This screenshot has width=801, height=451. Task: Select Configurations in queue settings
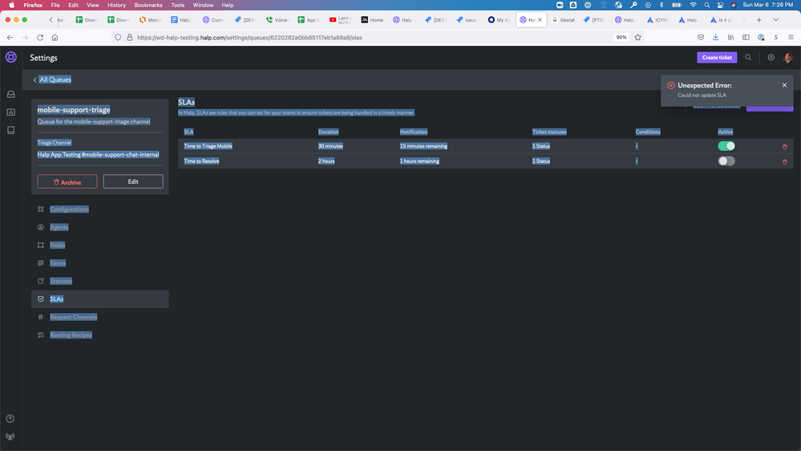(70, 209)
